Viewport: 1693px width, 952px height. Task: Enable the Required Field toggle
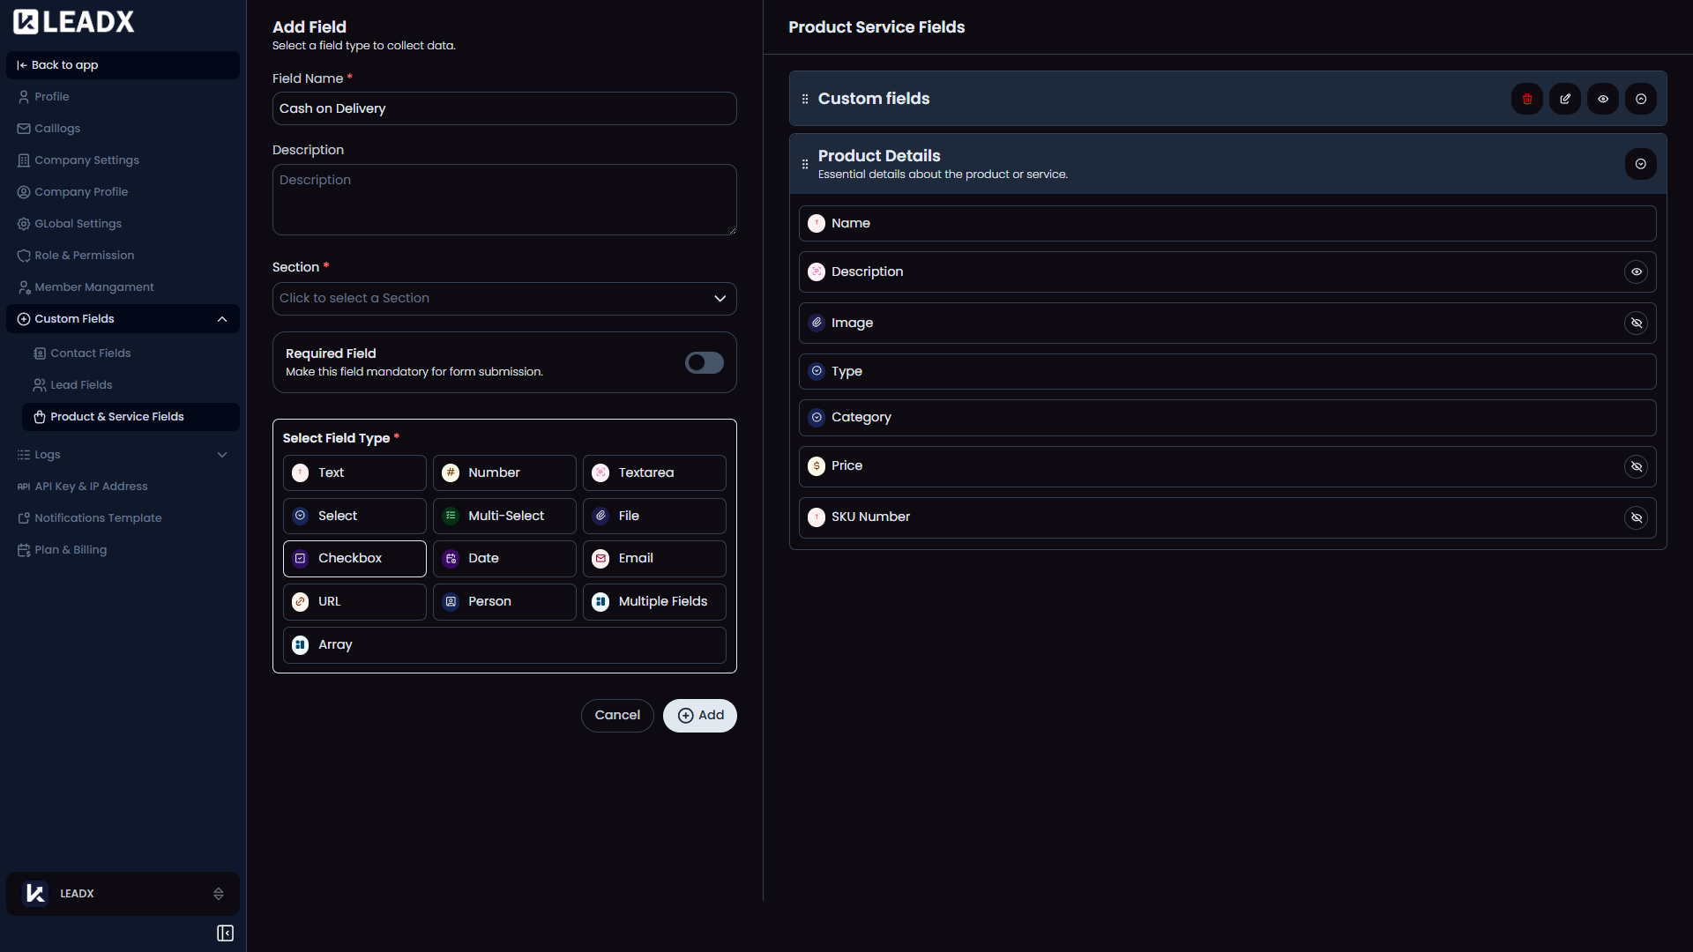pos(704,362)
